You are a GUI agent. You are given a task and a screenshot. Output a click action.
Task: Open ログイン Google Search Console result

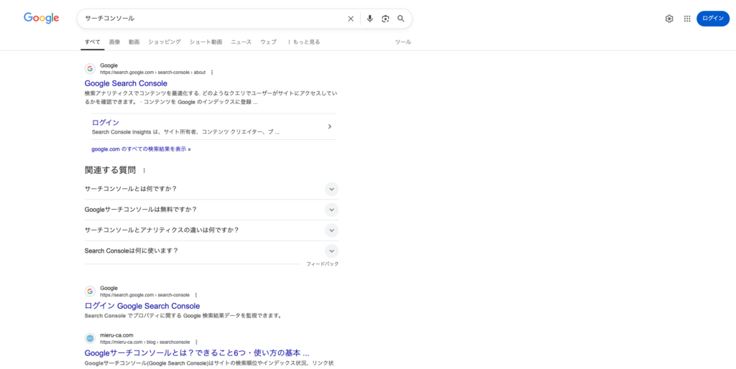[x=142, y=306]
